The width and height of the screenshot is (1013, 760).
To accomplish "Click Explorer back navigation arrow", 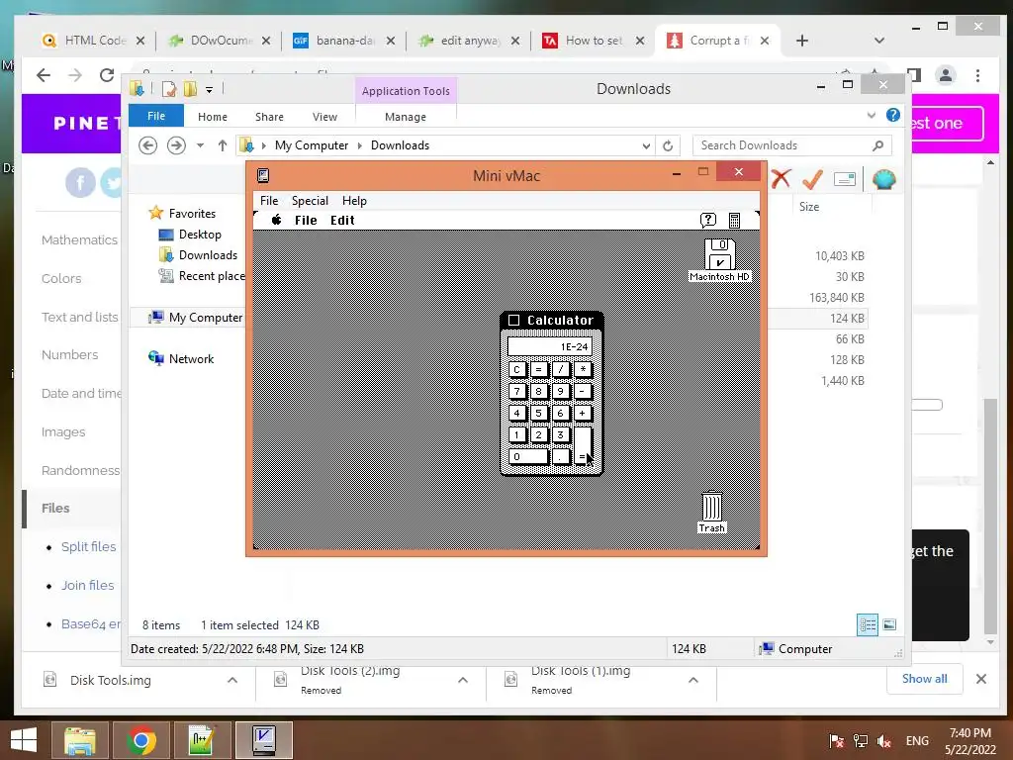I will click(148, 145).
